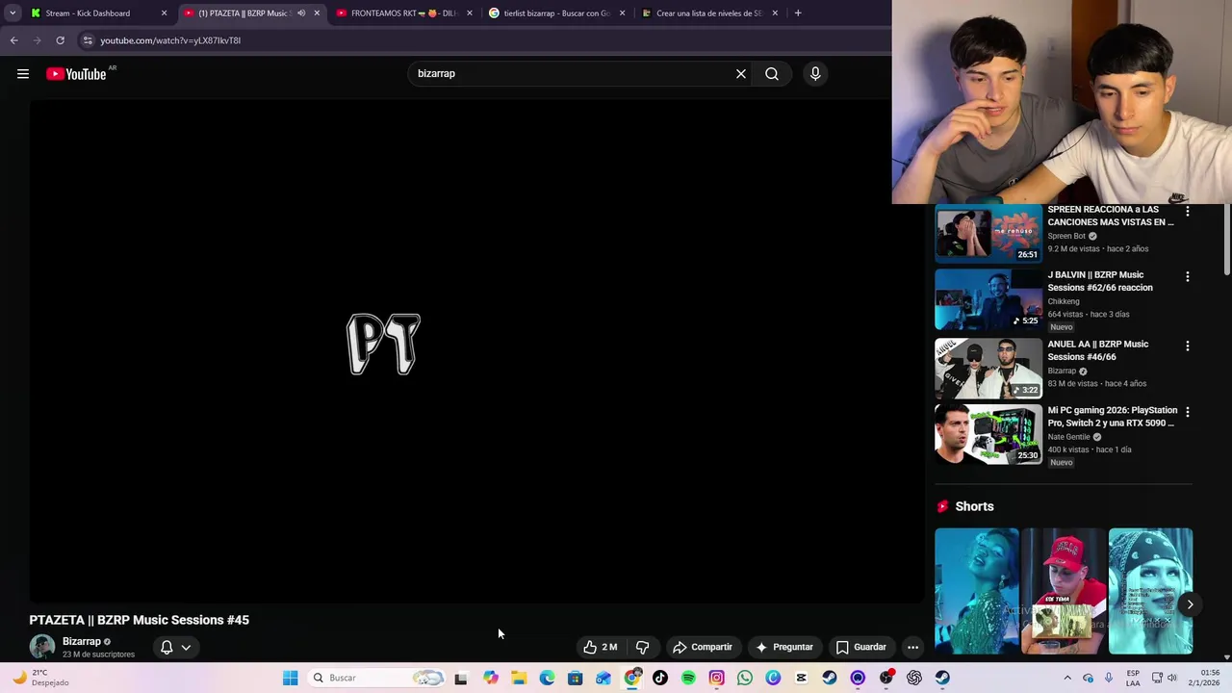The width and height of the screenshot is (1232, 693).
Task: Dislike the PTAZETA video
Action: click(642, 647)
